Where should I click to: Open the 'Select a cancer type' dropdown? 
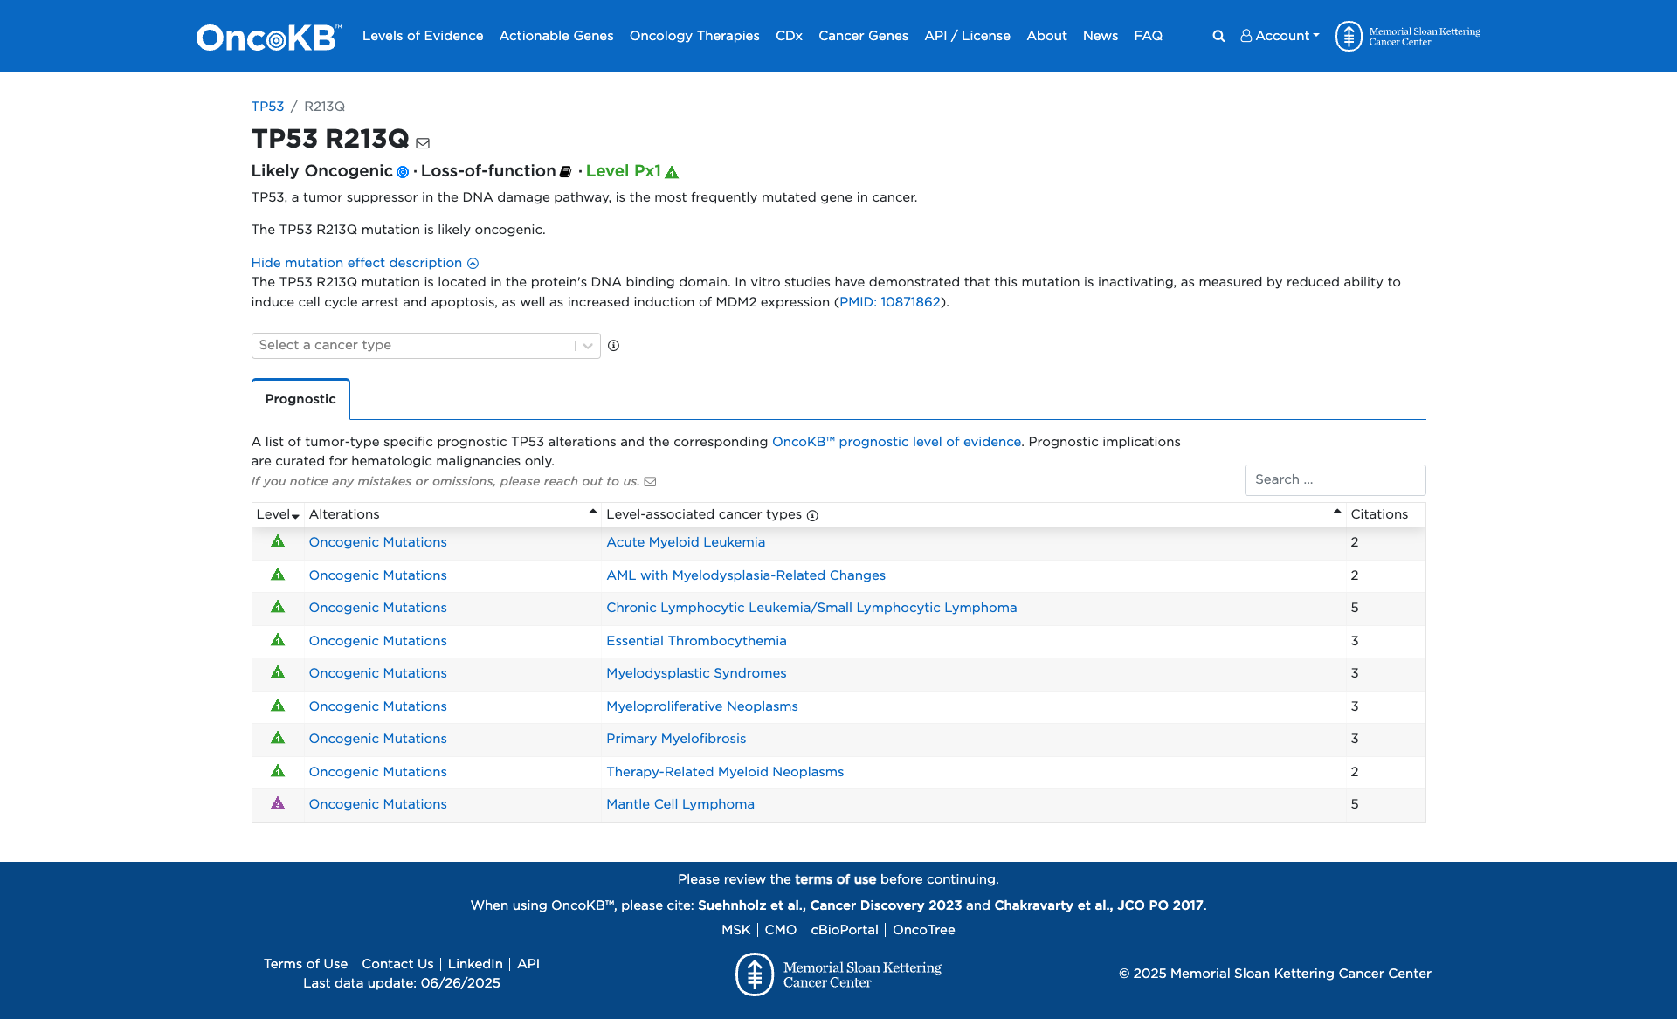point(425,345)
